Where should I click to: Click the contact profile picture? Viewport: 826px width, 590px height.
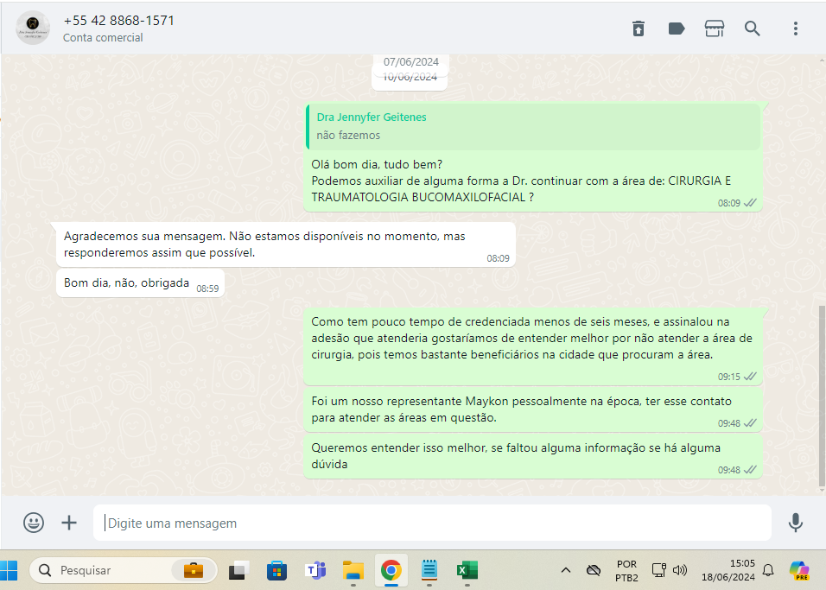33,29
